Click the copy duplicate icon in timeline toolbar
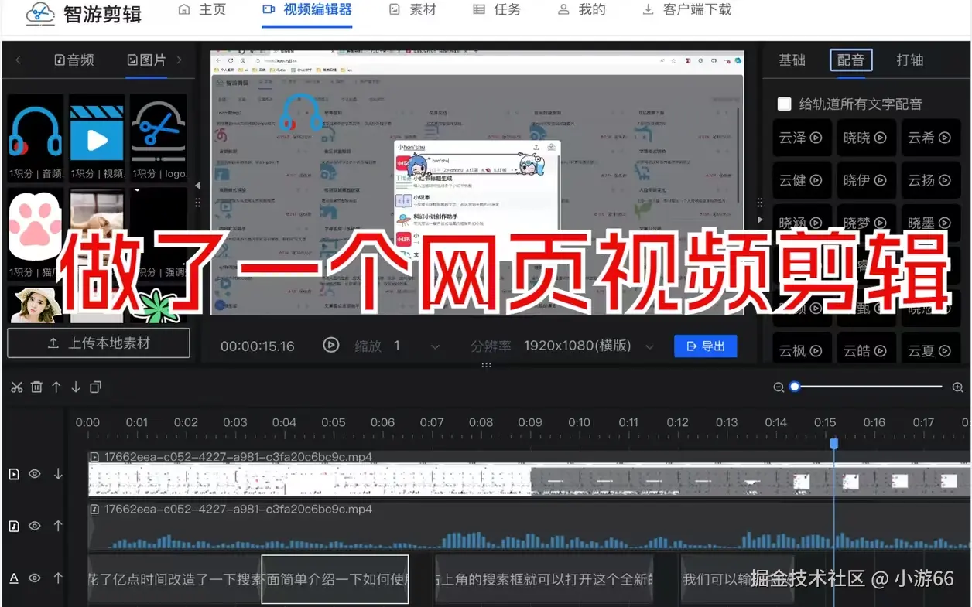The height and width of the screenshot is (607, 972). tap(95, 387)
